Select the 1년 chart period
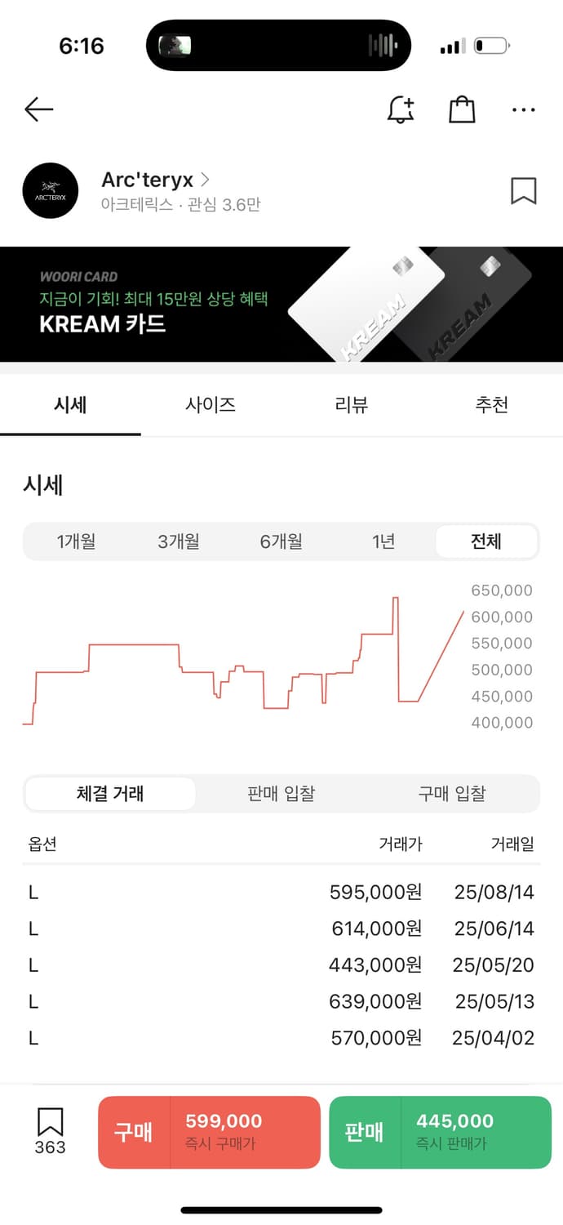Image resolution: width=563 pixels, height=1225 pixels. click(x=383, y=541)
